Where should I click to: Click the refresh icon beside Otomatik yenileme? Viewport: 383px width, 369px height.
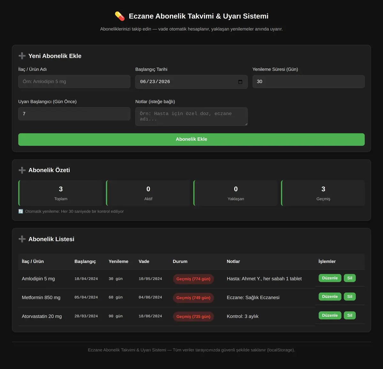coord(21,211)
